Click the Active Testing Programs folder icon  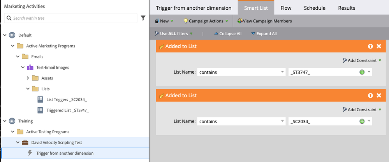[x=20, y=132]
